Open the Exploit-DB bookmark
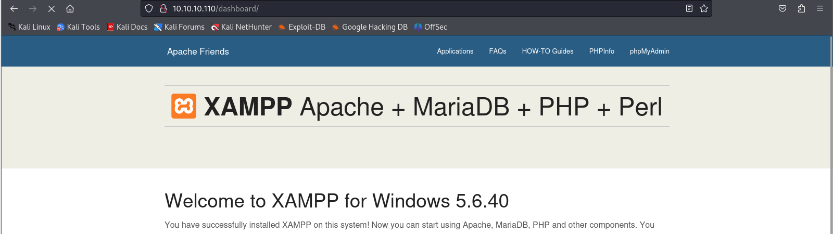 coord(301,27)
